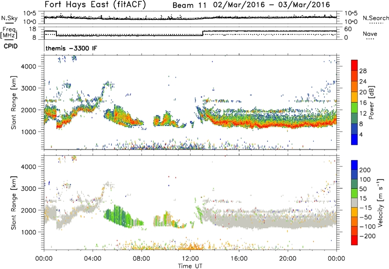The width and height of the screenshot is (389, 269).
Task: Click the velocity panel 'Slant Range [km]' label
Action: [x=14, y=203]
